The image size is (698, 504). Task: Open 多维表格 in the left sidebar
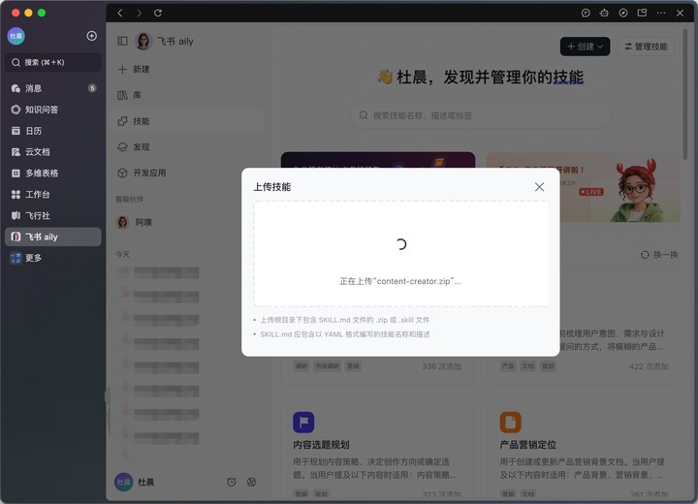click(53, 173)
